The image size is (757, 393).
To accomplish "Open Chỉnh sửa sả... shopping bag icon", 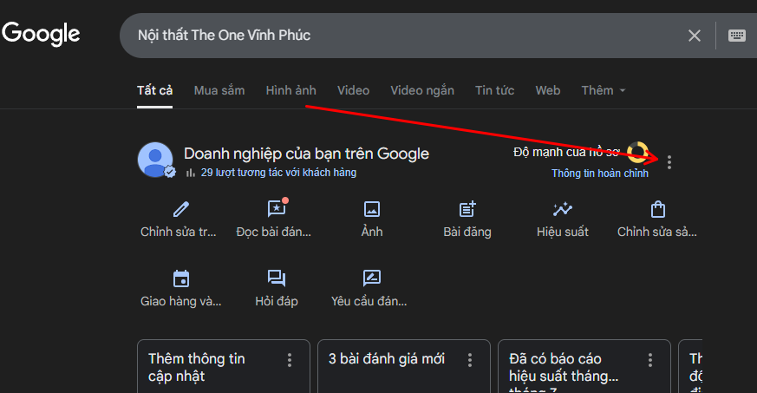I will 658,209.
